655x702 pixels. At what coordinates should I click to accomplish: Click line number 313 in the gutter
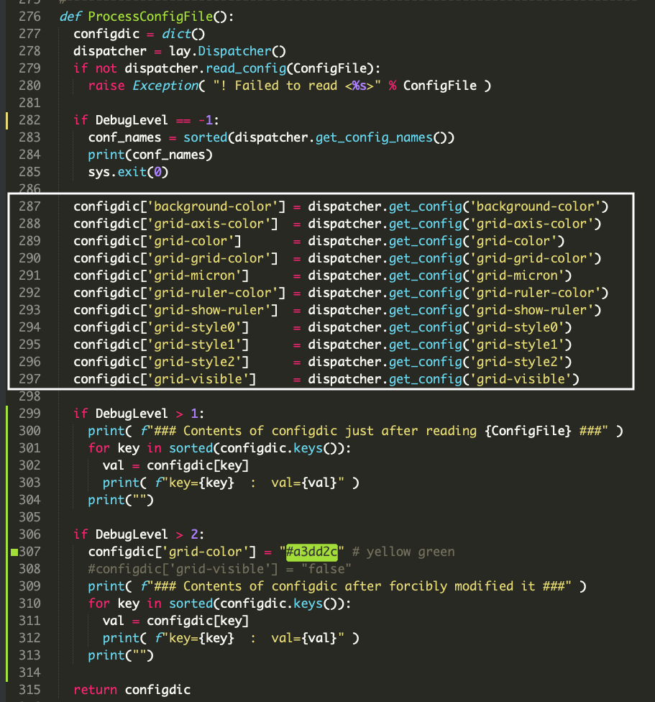point(29,655)
